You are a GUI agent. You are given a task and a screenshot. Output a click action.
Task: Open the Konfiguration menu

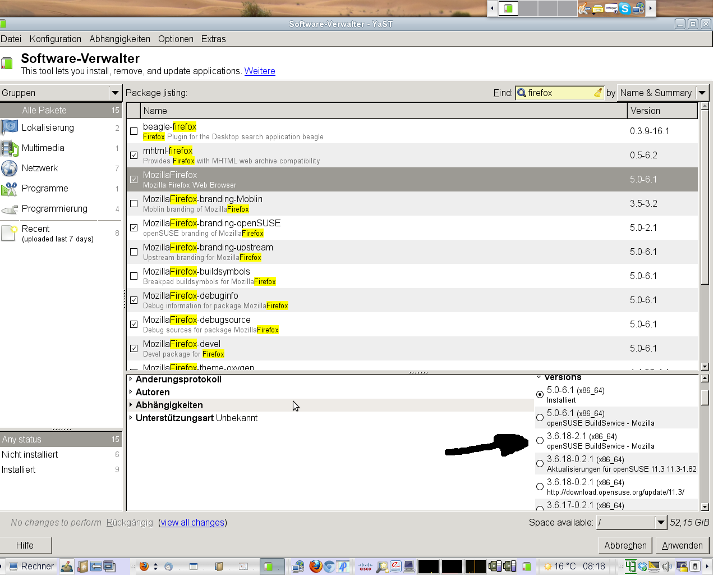tap(56, 39)
